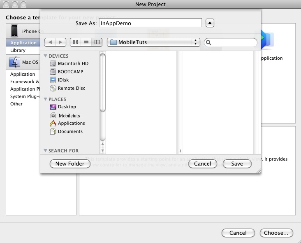Open the MobileTuts folder location popup

pyautogui.click(x=153, y=42)
